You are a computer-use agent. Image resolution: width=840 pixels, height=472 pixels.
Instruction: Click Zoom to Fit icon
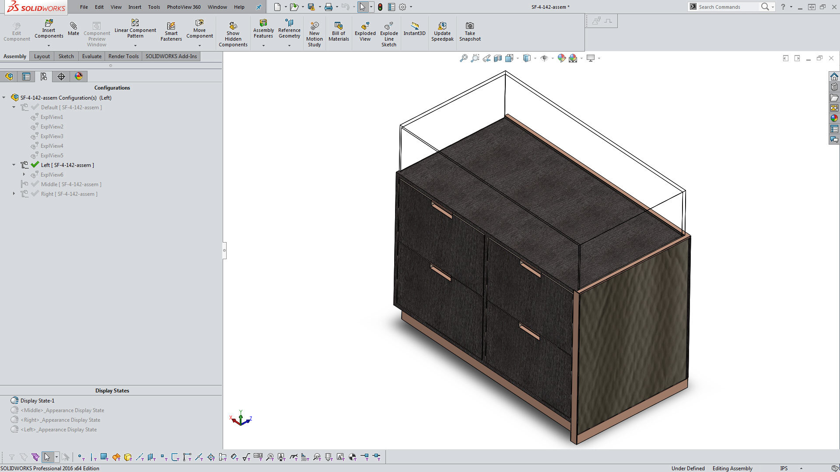coord(464,58)
